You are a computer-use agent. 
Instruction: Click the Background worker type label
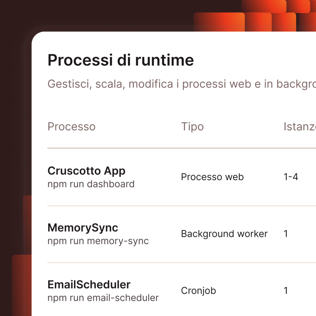click(x=224, y=234)
